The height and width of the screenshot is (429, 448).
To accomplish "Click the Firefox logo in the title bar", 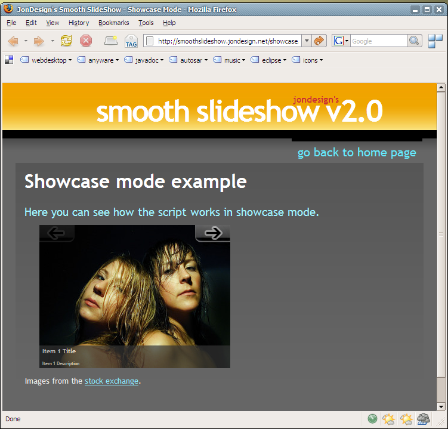I will coord(8,9).
